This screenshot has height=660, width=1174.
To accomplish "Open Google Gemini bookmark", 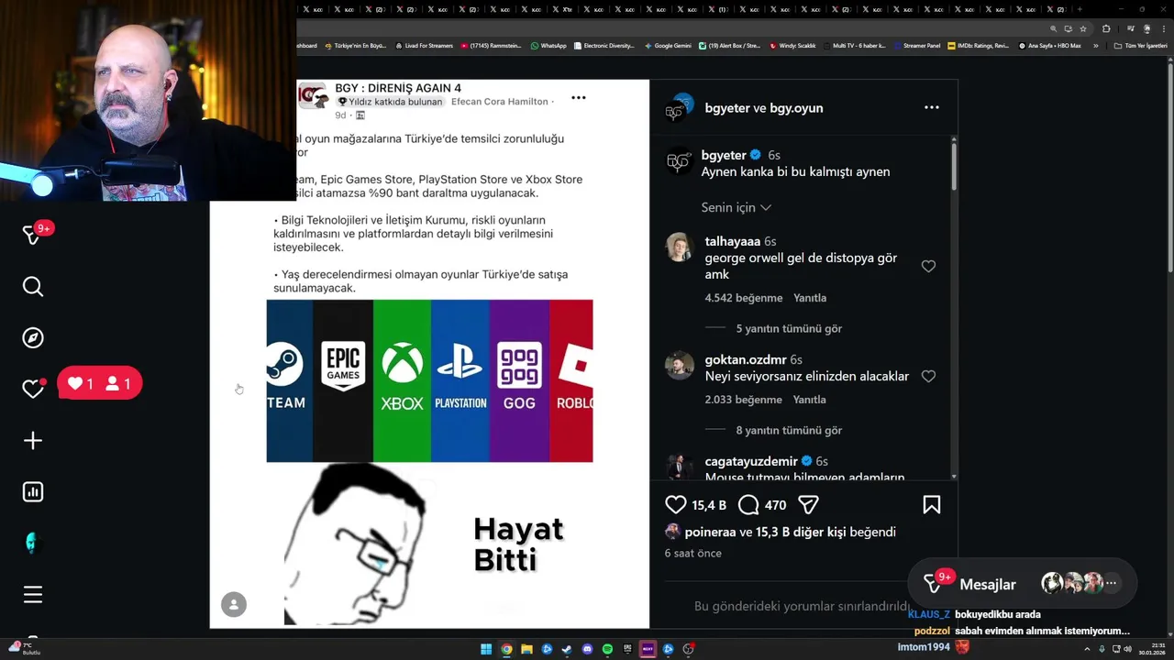I will (x=668, y=46).
